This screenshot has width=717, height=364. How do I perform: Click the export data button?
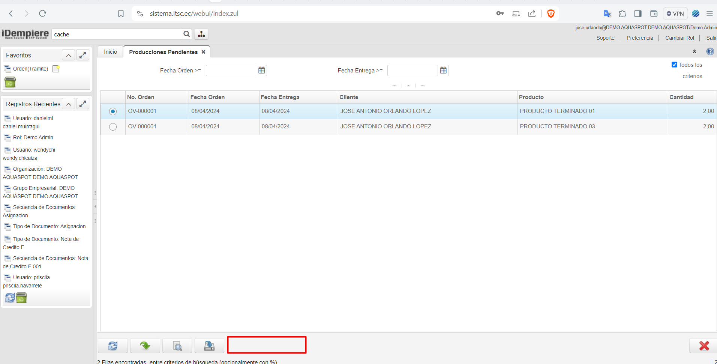(209, 346)
